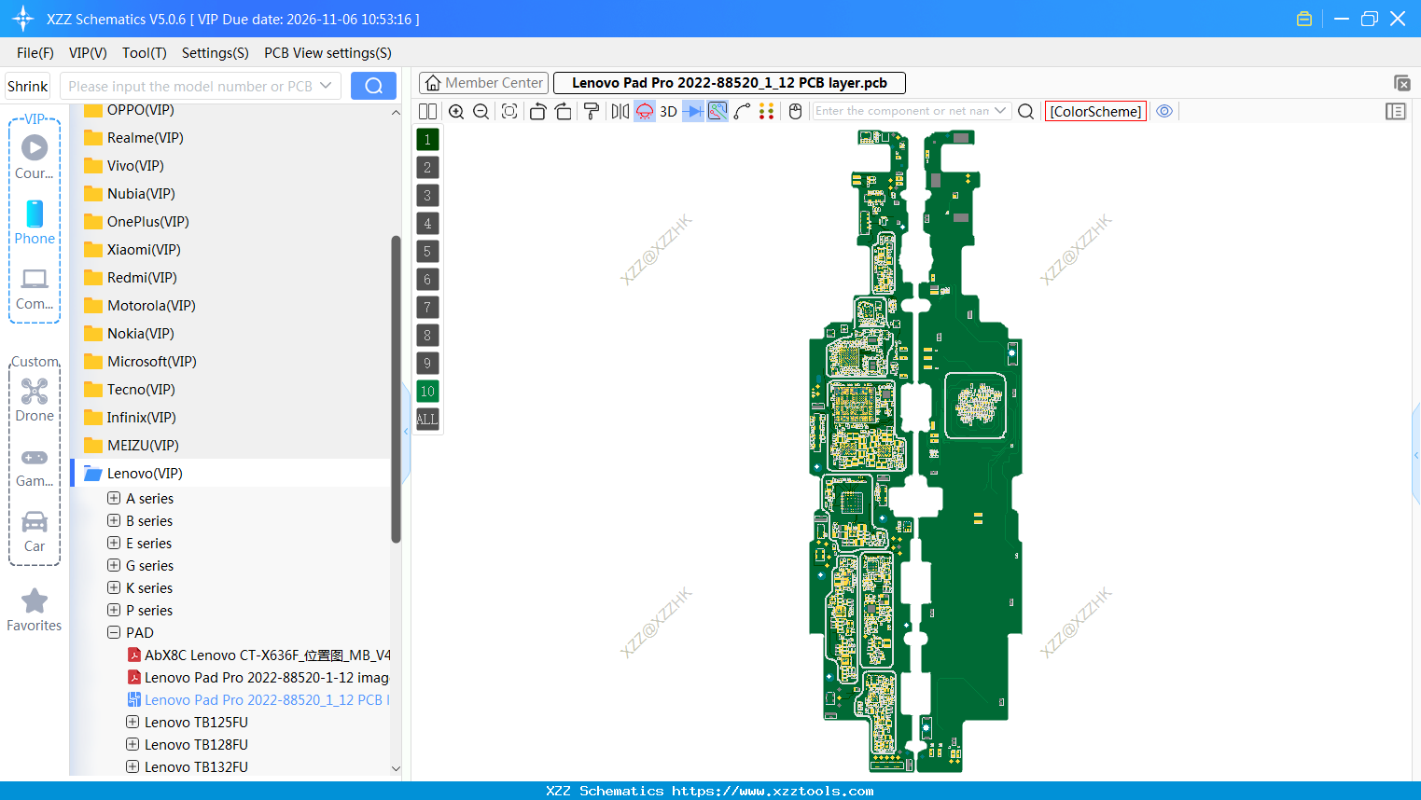Open the ColorScheme selector
The width and height of the screenshot is (1421, 800).
(x=1095, y=111)
